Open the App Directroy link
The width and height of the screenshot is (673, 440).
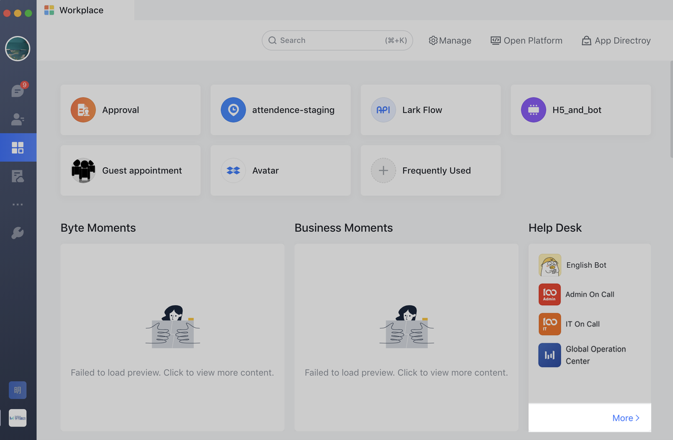coord(616,40)
